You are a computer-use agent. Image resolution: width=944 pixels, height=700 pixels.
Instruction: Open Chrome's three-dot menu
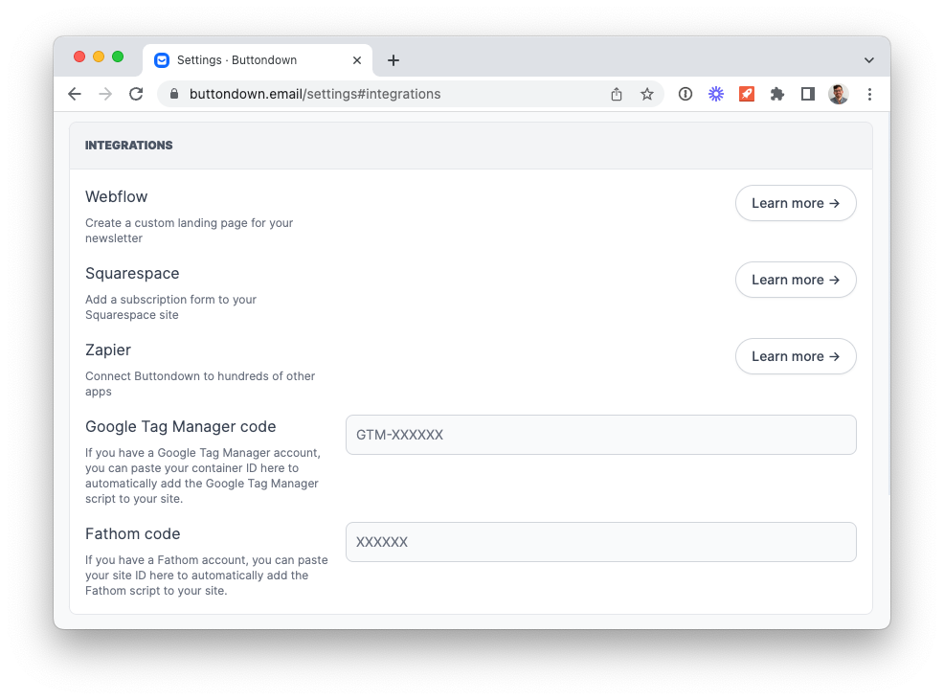(x=869, y=94)
